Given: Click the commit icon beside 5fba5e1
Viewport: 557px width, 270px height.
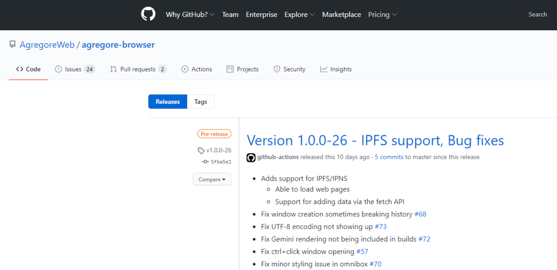Looking at the screenshot, I should tap(205, 162).
